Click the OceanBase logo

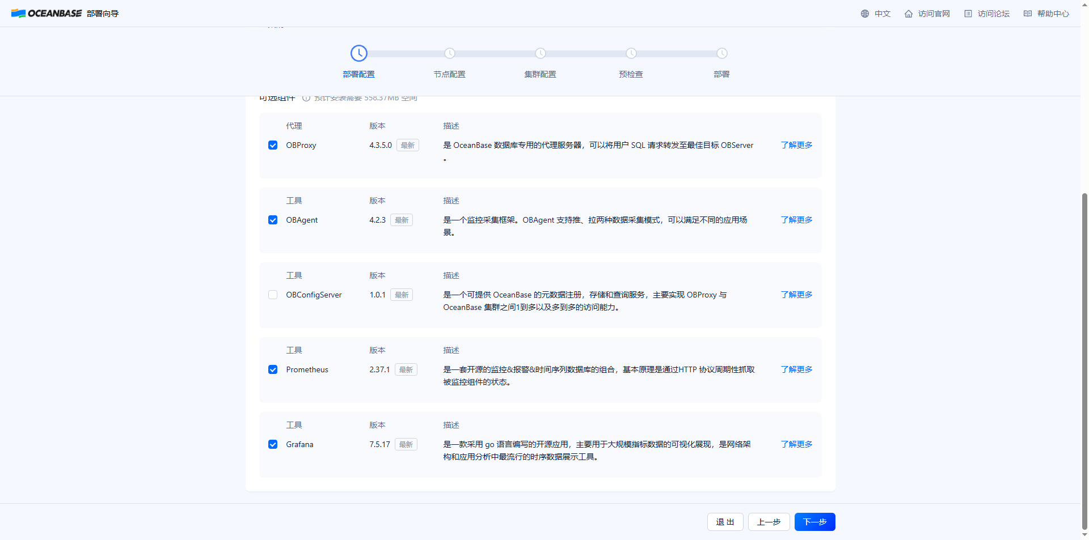point(47,14)
